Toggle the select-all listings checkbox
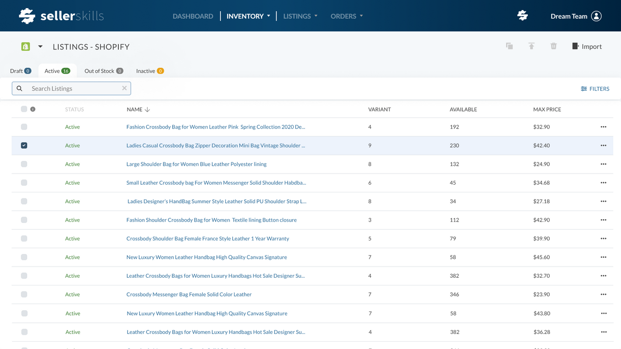Screen dimensions: 621x349 24,109
